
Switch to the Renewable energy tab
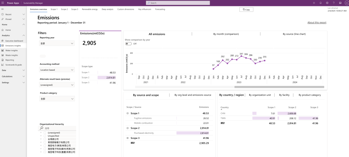point(90,9)
